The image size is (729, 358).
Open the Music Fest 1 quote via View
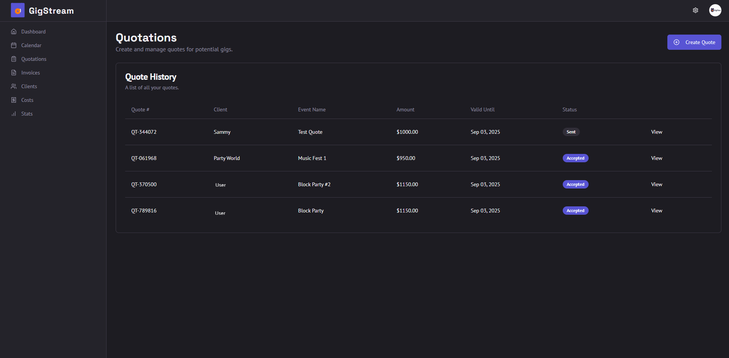(656, 158)
